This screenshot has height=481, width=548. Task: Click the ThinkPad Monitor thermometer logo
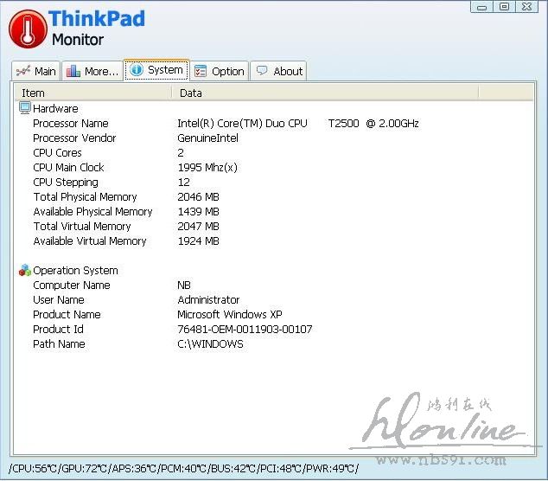pos(27,29)
